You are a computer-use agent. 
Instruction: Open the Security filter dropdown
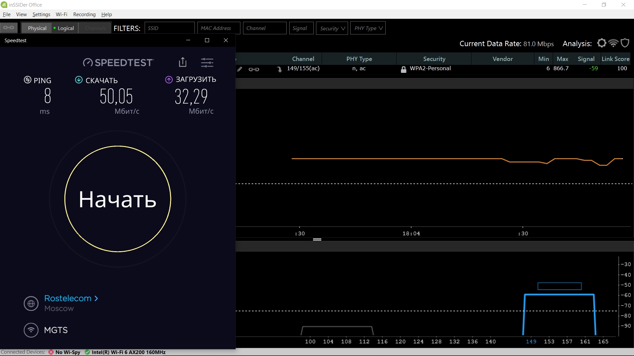(x=332, y=28)
